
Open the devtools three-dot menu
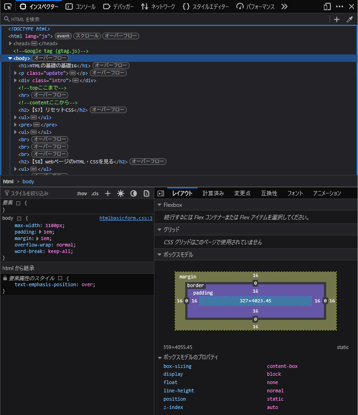[x=340, y=6]
